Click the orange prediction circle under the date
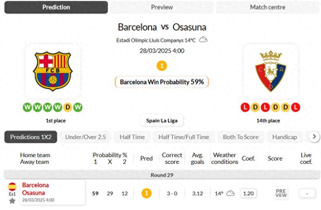 pyautogui.click(x=162, y=66)
